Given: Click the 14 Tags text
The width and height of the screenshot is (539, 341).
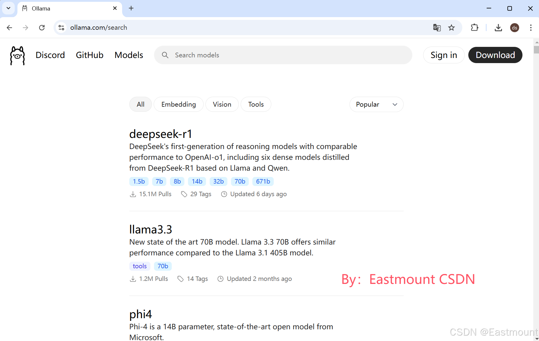Looking at the screenshot, I should coord(197,279).
